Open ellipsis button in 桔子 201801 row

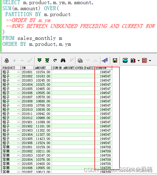point(19,72)
